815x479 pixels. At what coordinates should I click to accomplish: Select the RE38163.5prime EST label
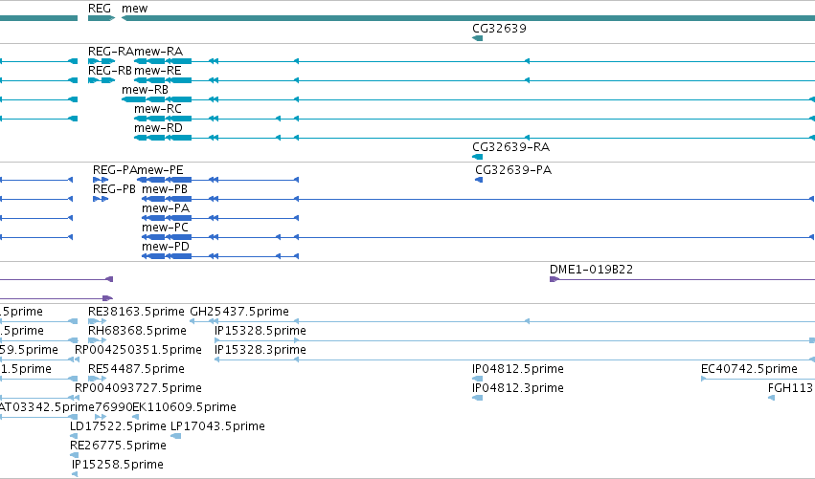(x=136, y=312)
